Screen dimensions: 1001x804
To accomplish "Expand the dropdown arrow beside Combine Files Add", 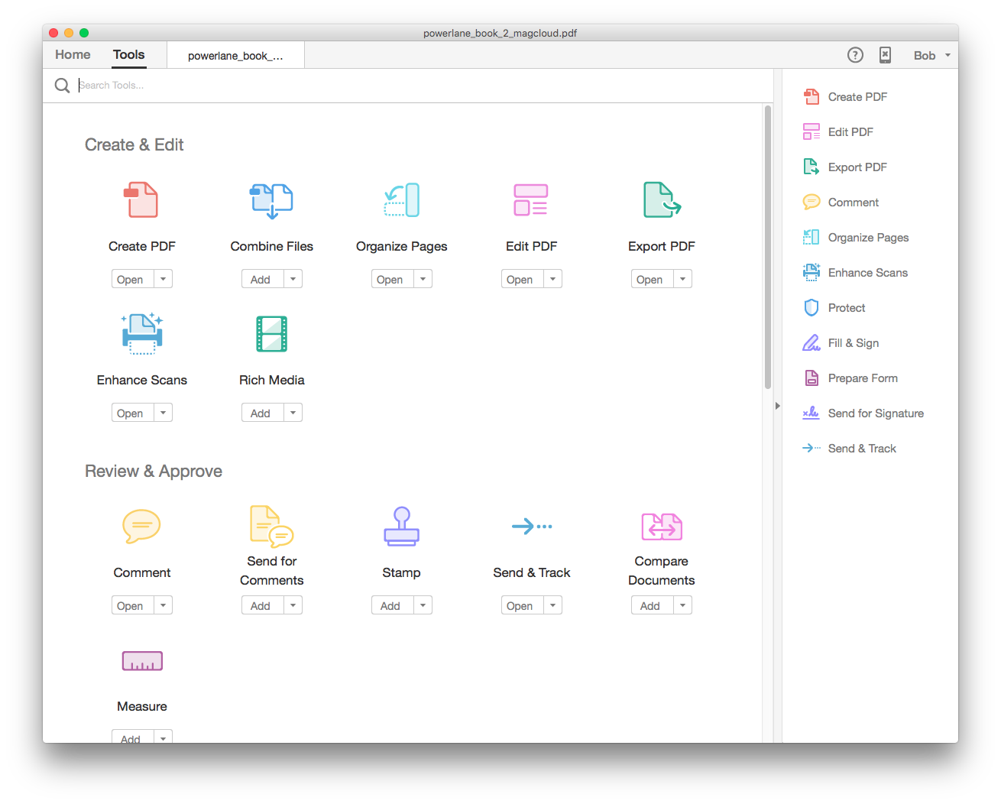I will tap(293, 279).
